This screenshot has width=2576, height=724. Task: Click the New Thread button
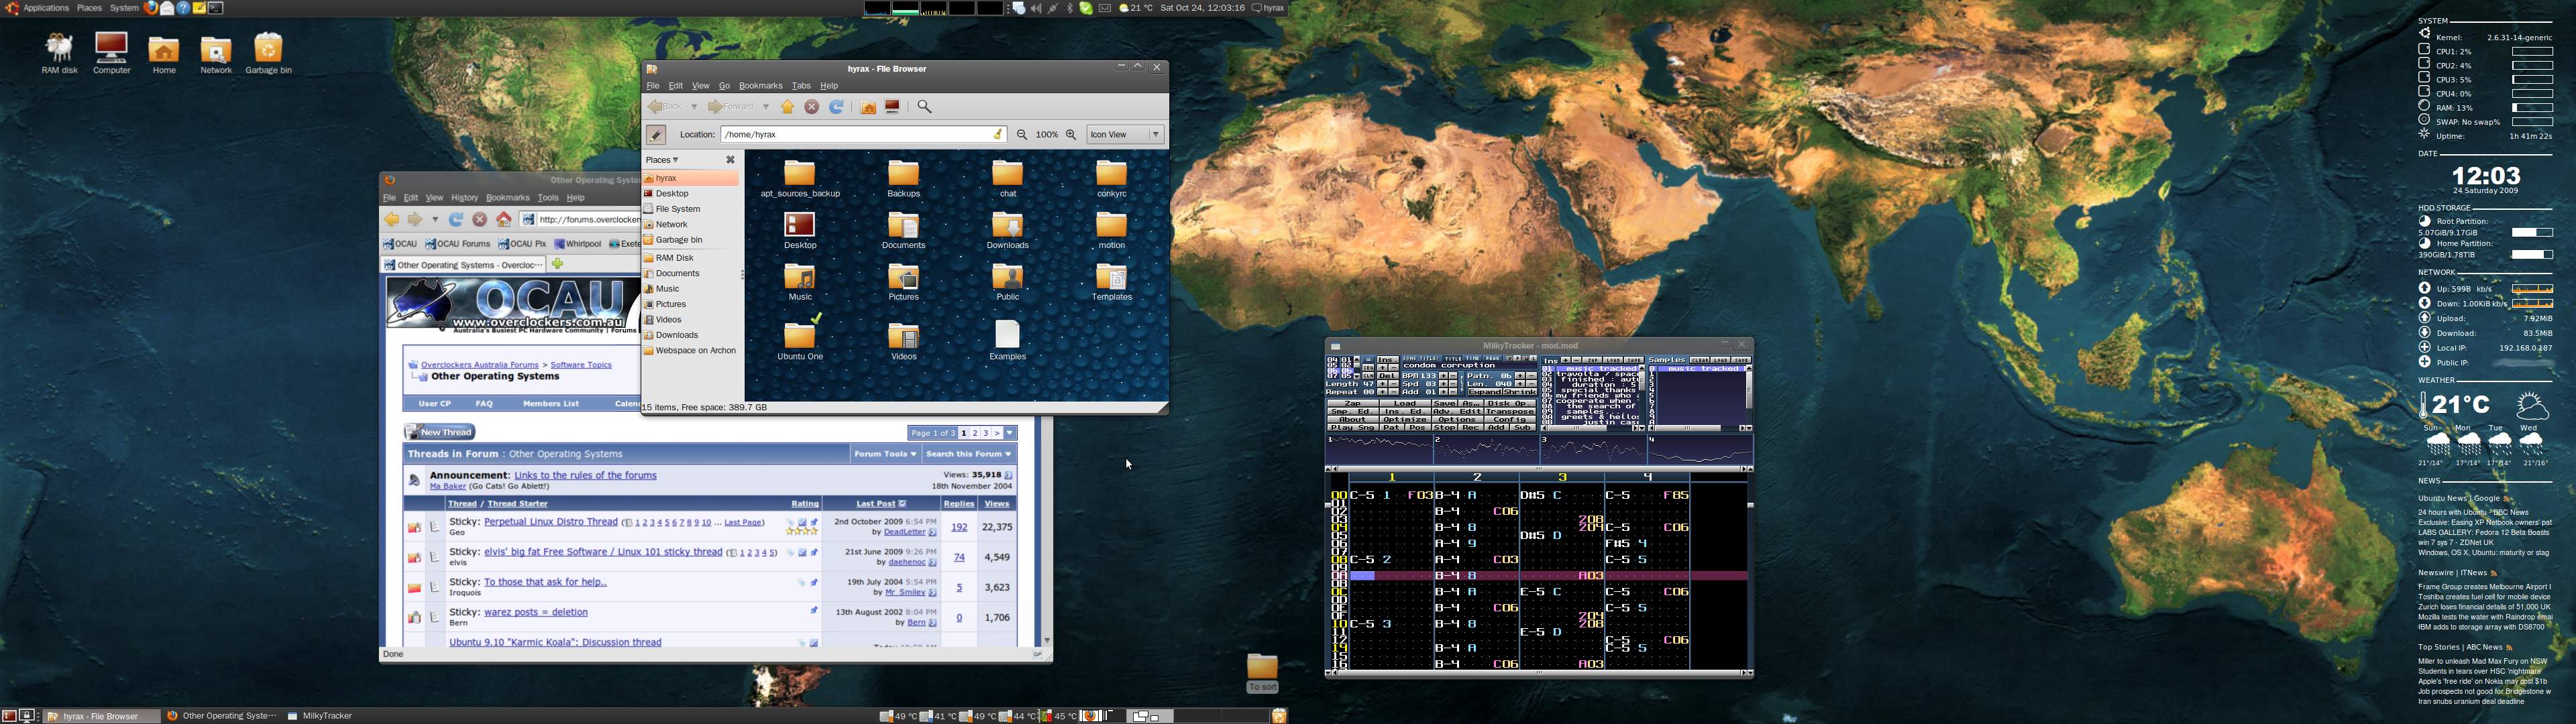pyautogui.click(x=440, y=432)
